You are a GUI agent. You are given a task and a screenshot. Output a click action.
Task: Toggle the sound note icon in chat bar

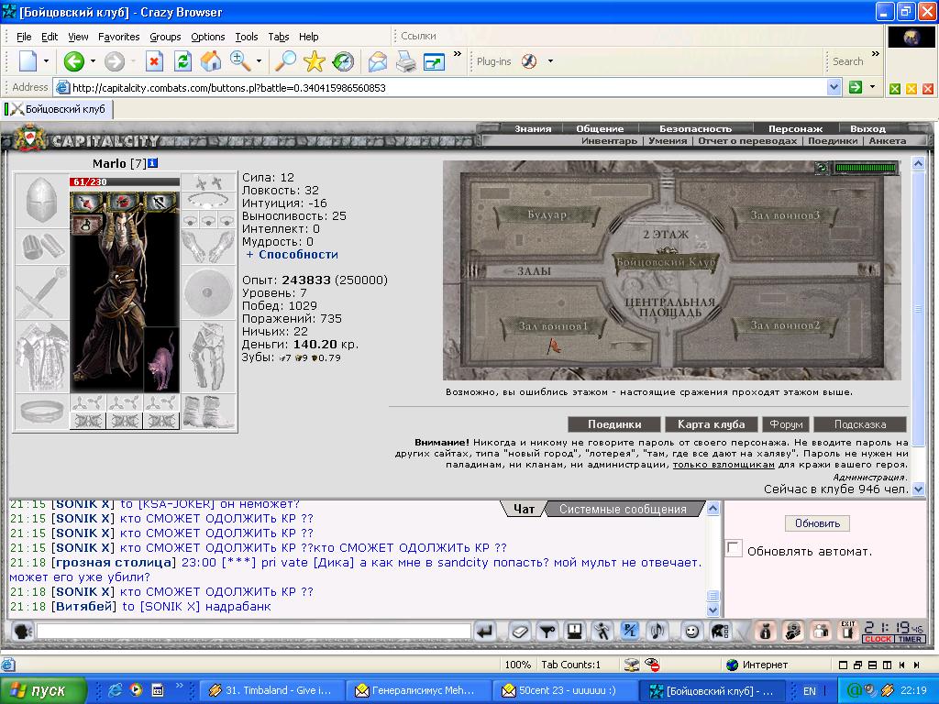coord(657,631)
